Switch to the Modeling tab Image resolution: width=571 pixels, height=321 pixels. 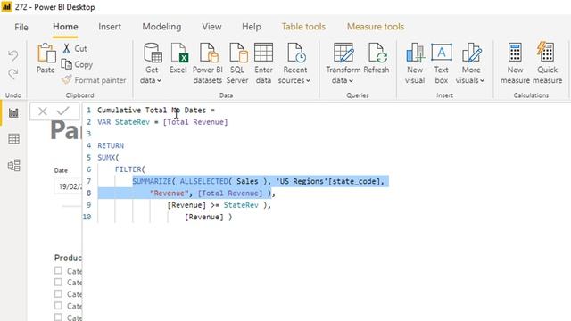tap(161, 27)
